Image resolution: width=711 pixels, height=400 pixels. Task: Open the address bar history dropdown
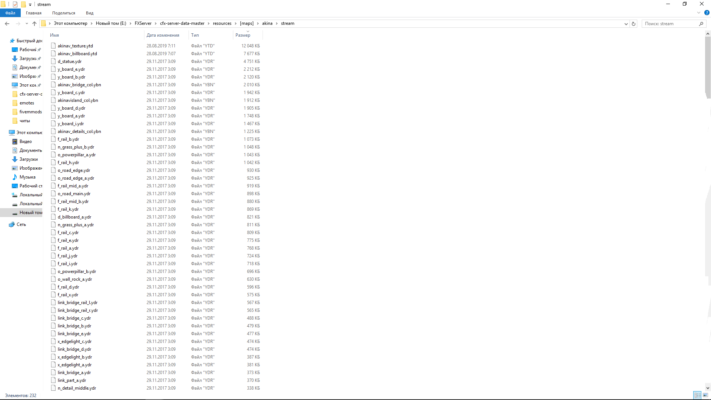pyautogui.click(x=626, y=23)
